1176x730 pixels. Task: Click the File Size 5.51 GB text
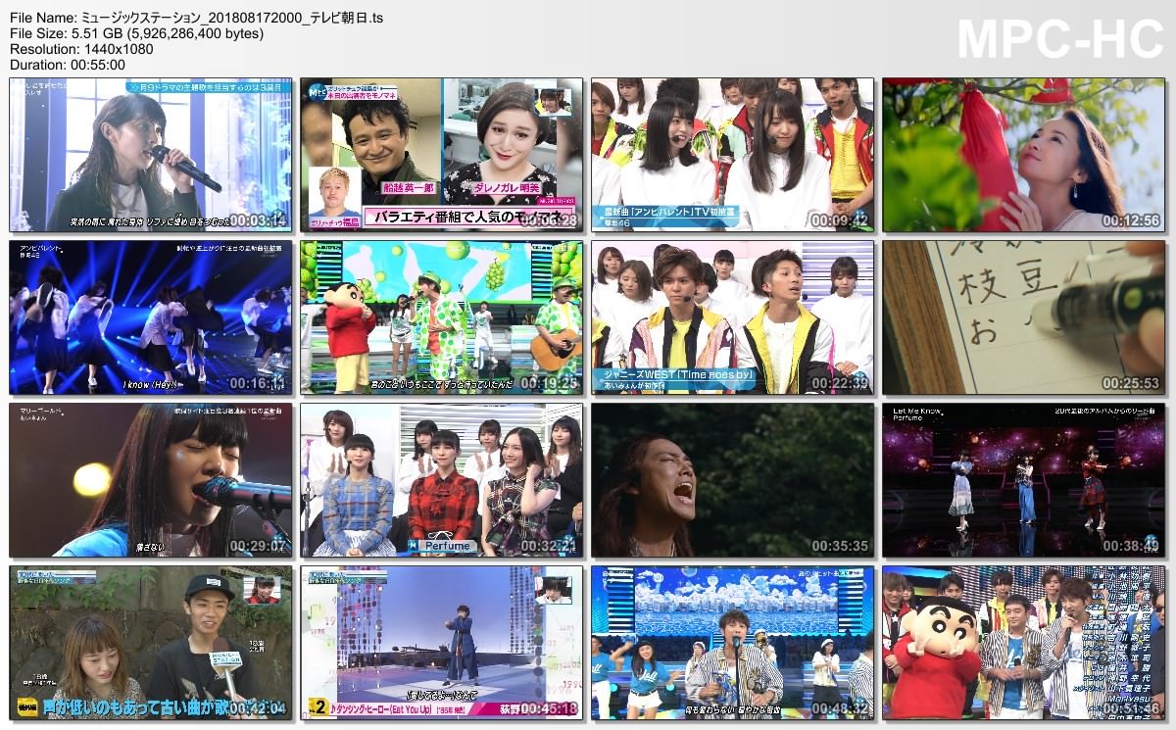click(136, 33)
